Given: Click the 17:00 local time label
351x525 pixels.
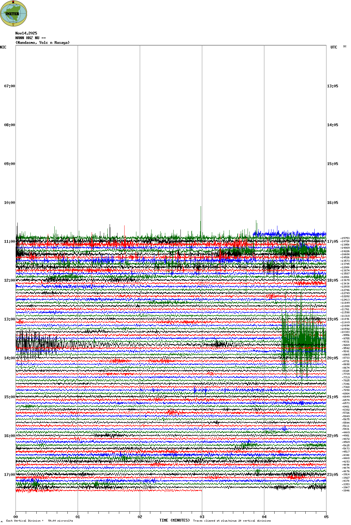Looking at the screenshot, I should 9,475.
